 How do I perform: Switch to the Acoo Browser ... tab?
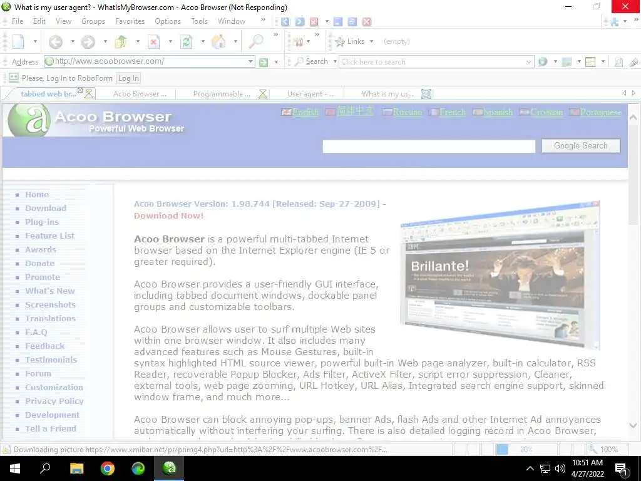(140, 94)
